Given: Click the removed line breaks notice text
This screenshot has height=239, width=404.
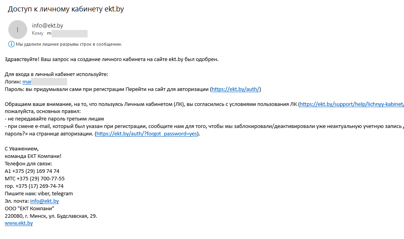Looking at the screenshot, I should point(69,44).
